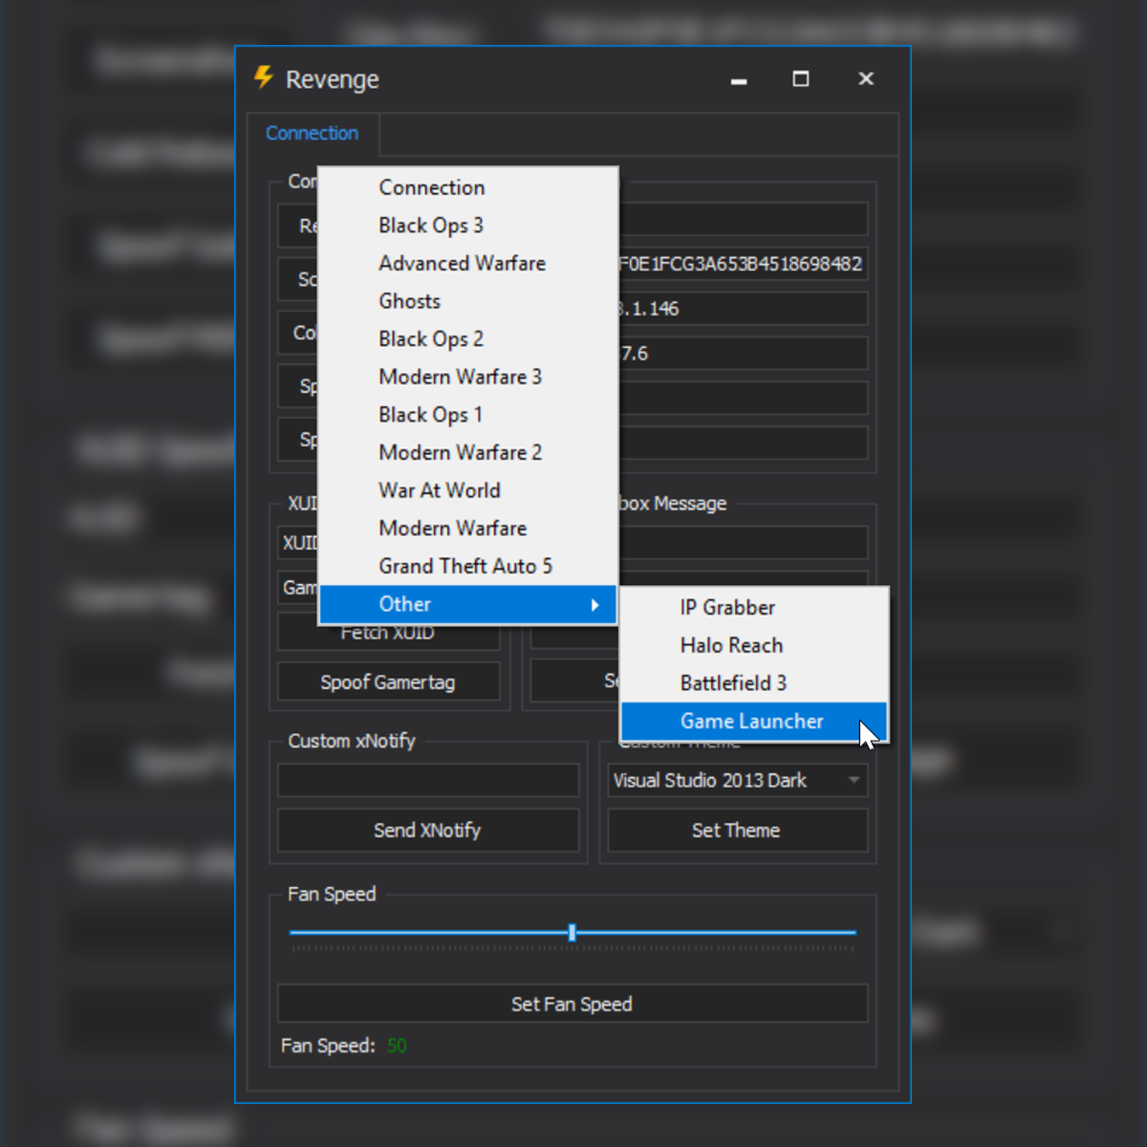Close the Revenge window

point(866,79)
